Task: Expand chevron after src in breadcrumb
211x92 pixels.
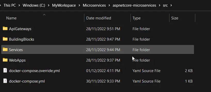Action: [x=171, y=5]
